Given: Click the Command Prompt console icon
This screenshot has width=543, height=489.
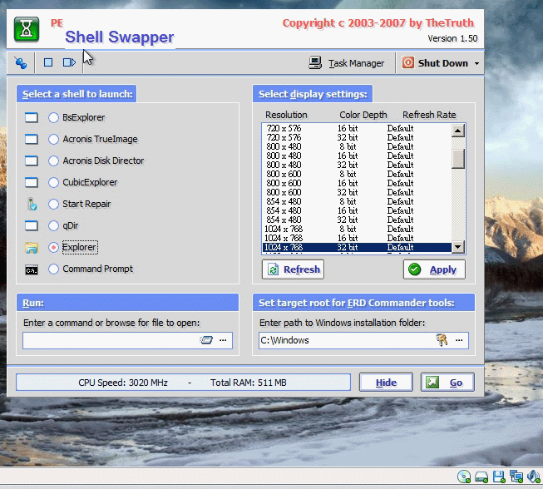Looking at the screenshot, I should pos(32,269).
